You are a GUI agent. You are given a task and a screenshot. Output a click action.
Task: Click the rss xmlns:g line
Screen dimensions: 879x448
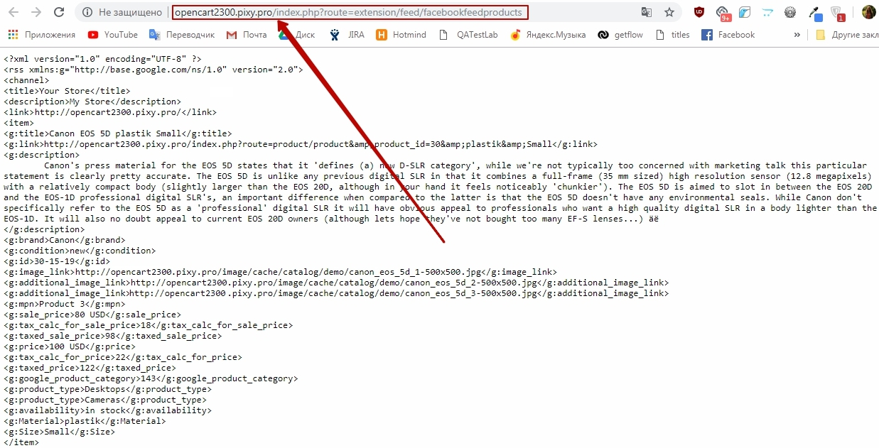pyautogui.click(x=153, y=70)
